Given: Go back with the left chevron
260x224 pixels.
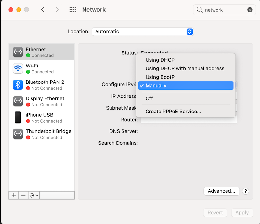Looking at the screenshot, I should [x=43, y=10].
